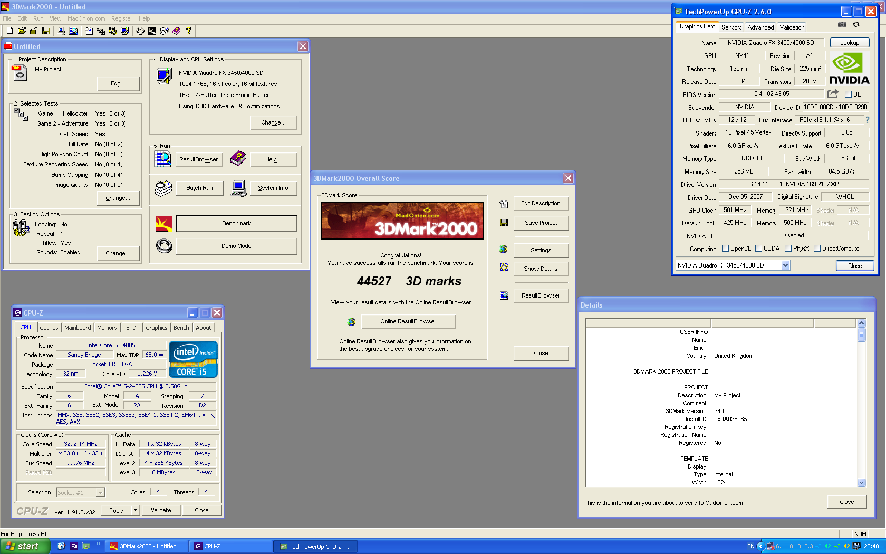Click the icon beside Show Details button

(x=504, y=268)
